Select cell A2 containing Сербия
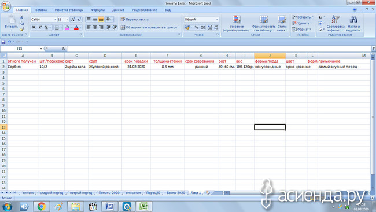Image resolution: width=376 pixels, height=212 pixels. coord(23,67)
